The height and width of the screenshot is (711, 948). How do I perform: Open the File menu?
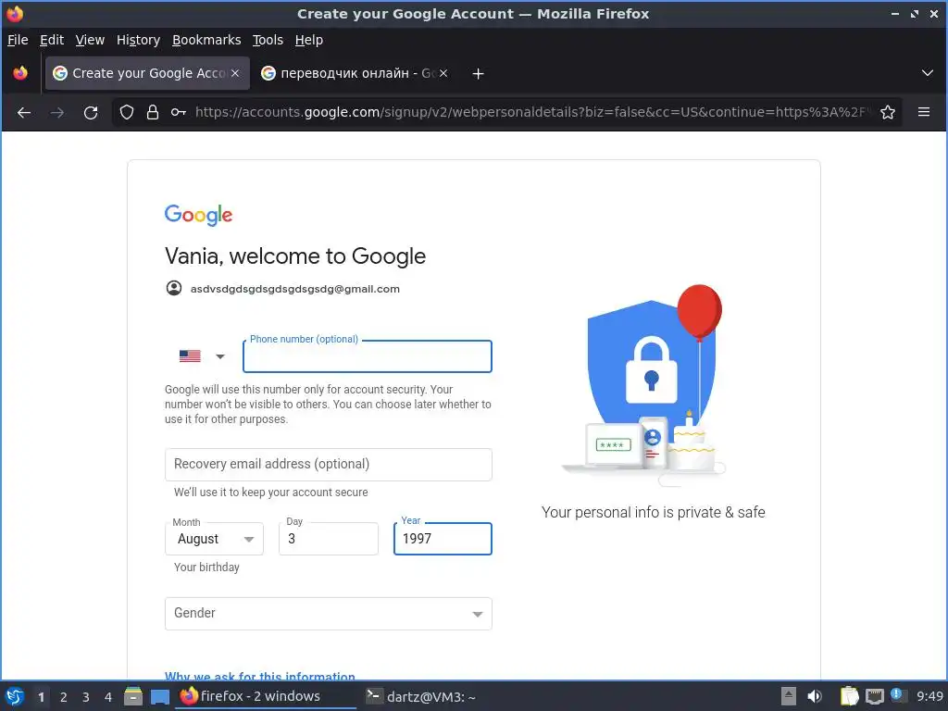18,40
